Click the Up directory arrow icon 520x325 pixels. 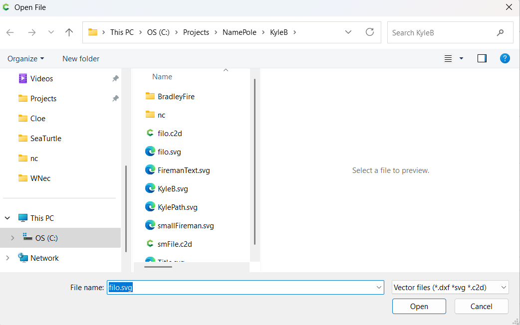(x=69, y=32)
